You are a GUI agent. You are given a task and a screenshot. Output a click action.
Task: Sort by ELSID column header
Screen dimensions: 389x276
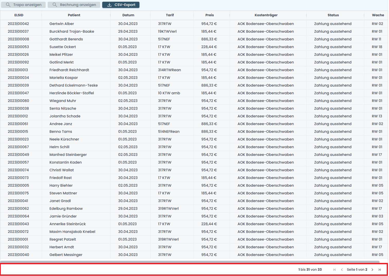pyautogui.click(x=19, y=15)
